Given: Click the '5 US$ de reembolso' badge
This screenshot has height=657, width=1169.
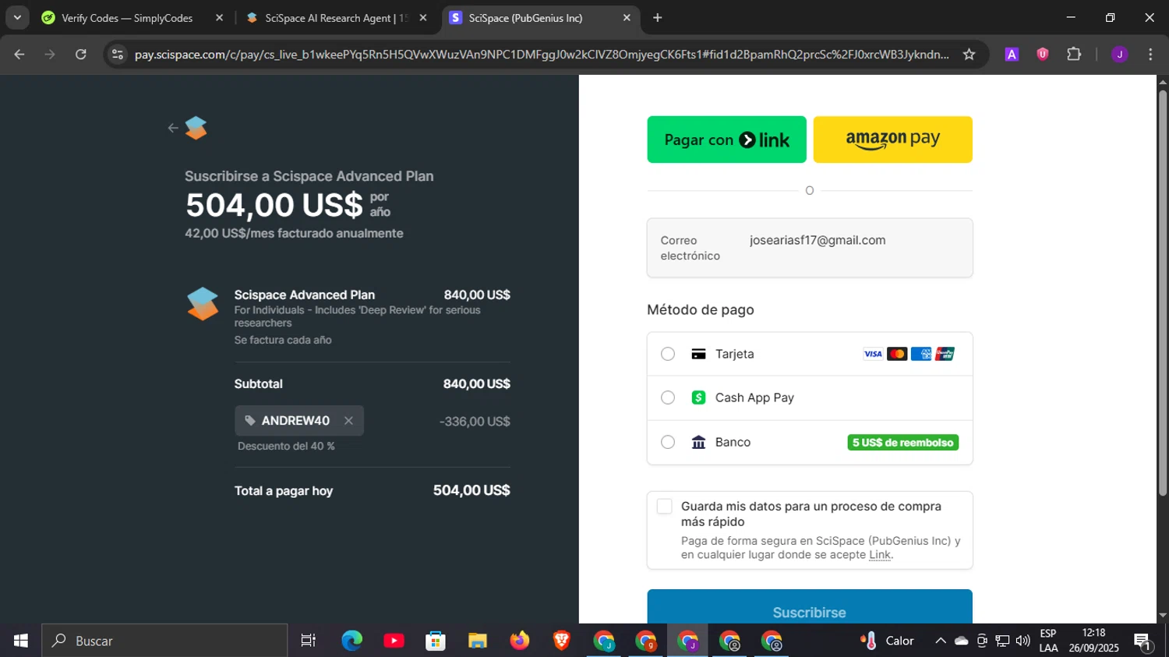Looking at the screenshot, I should click(903, 443).
